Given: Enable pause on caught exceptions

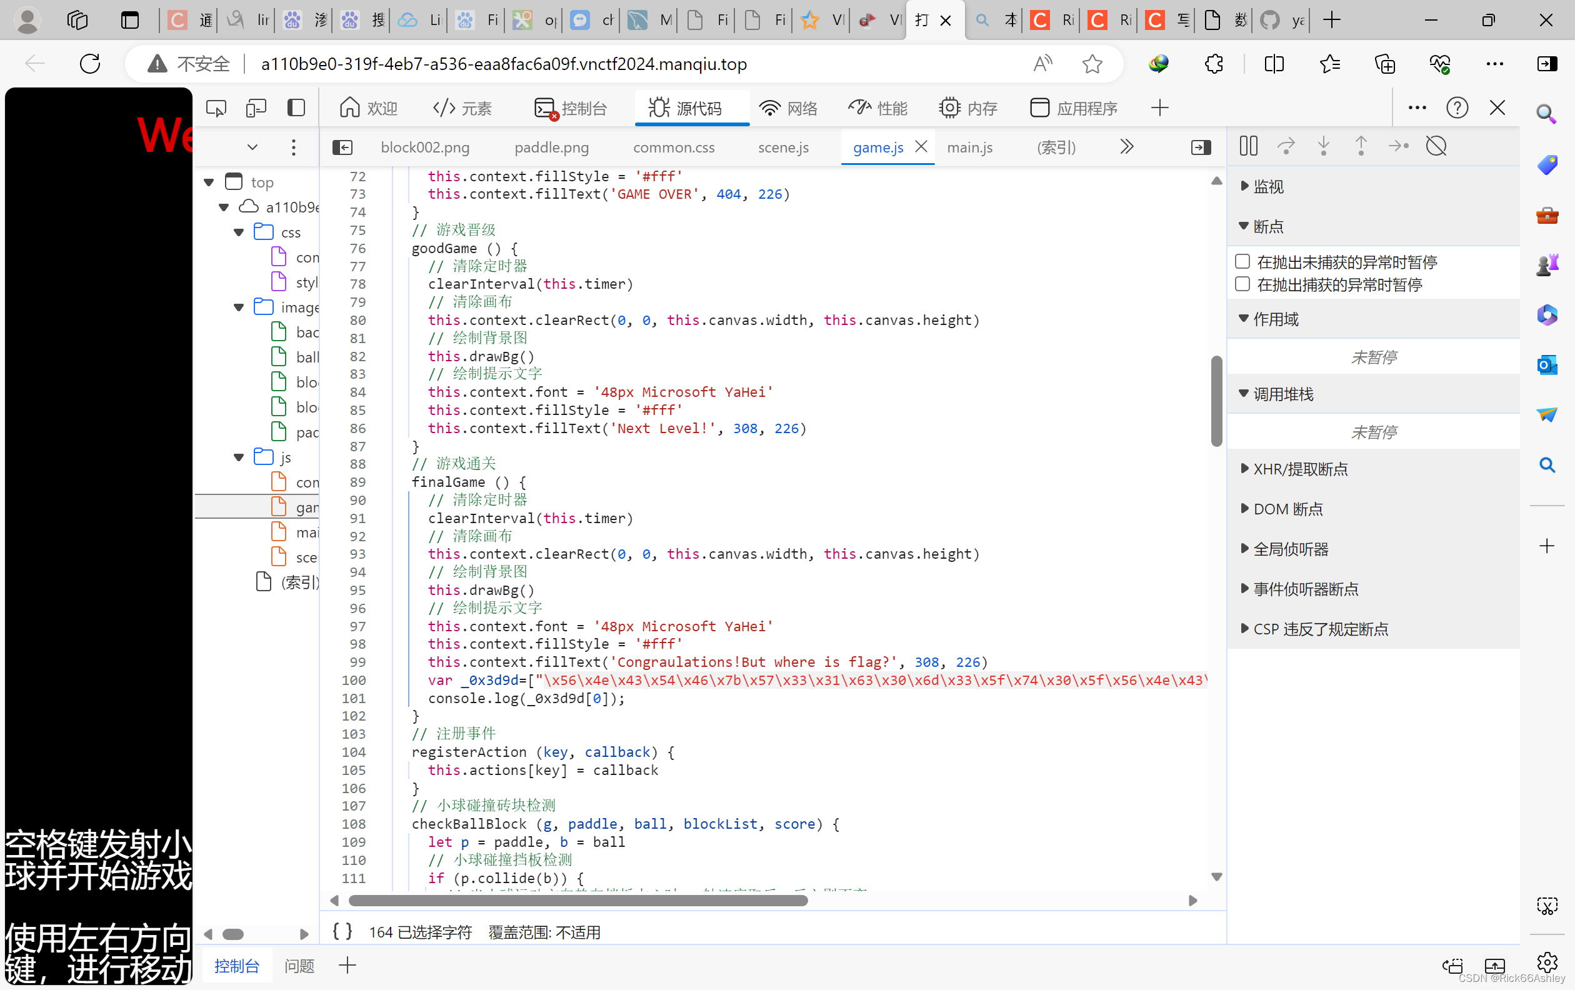Looking at the screenshot, I should point(1242,284).
